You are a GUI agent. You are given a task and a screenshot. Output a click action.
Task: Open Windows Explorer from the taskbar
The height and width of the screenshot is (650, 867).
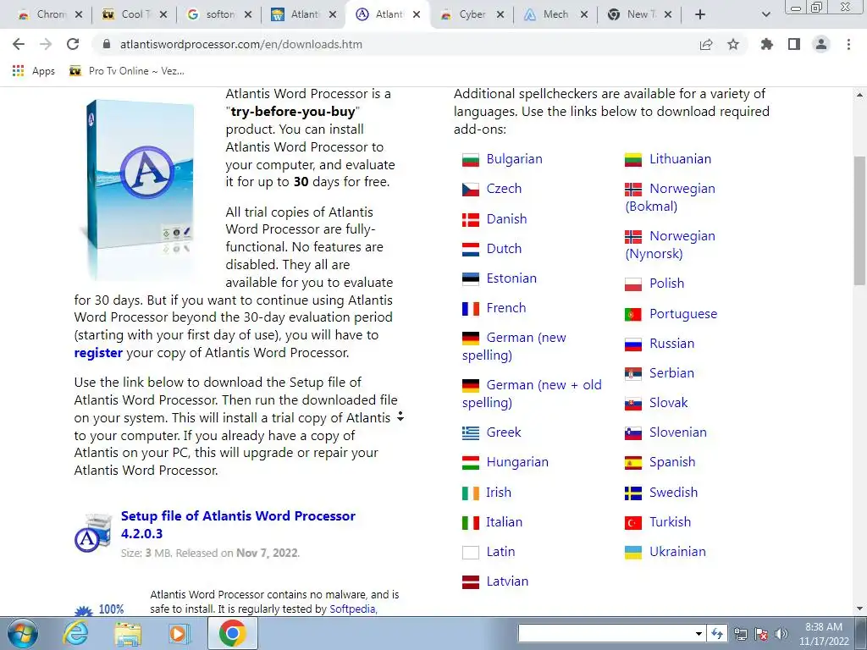point(129,633)
